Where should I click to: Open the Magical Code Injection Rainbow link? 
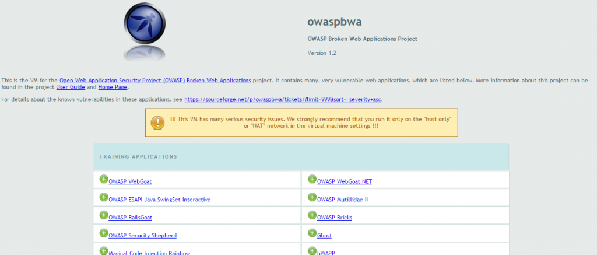149,253
